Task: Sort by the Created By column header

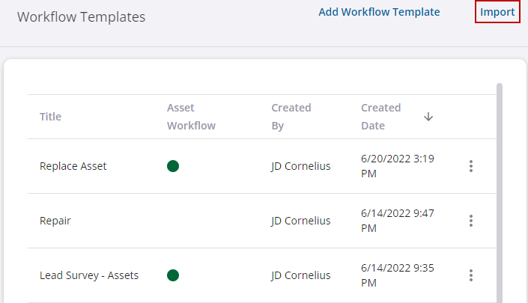Action: click(291, 117)
